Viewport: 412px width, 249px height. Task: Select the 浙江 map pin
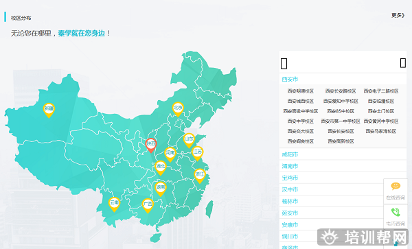coord(200,176)
